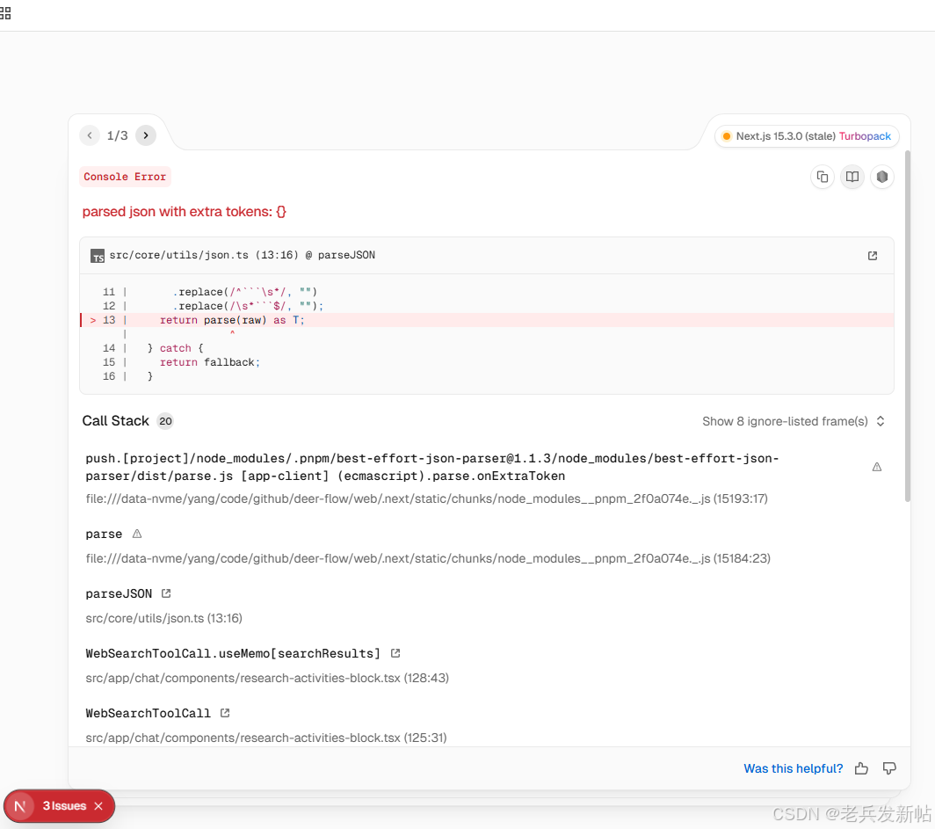This screenshot has height=829, width=935.
Task: Click file path ending 15184:23
Action: [x=428, y=558]
